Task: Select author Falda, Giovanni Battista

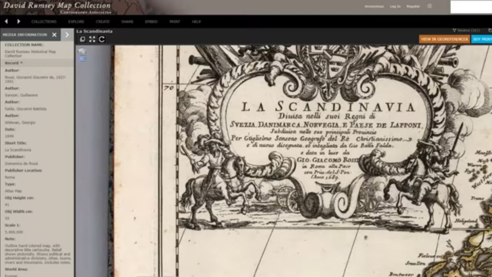Action: 25,109
